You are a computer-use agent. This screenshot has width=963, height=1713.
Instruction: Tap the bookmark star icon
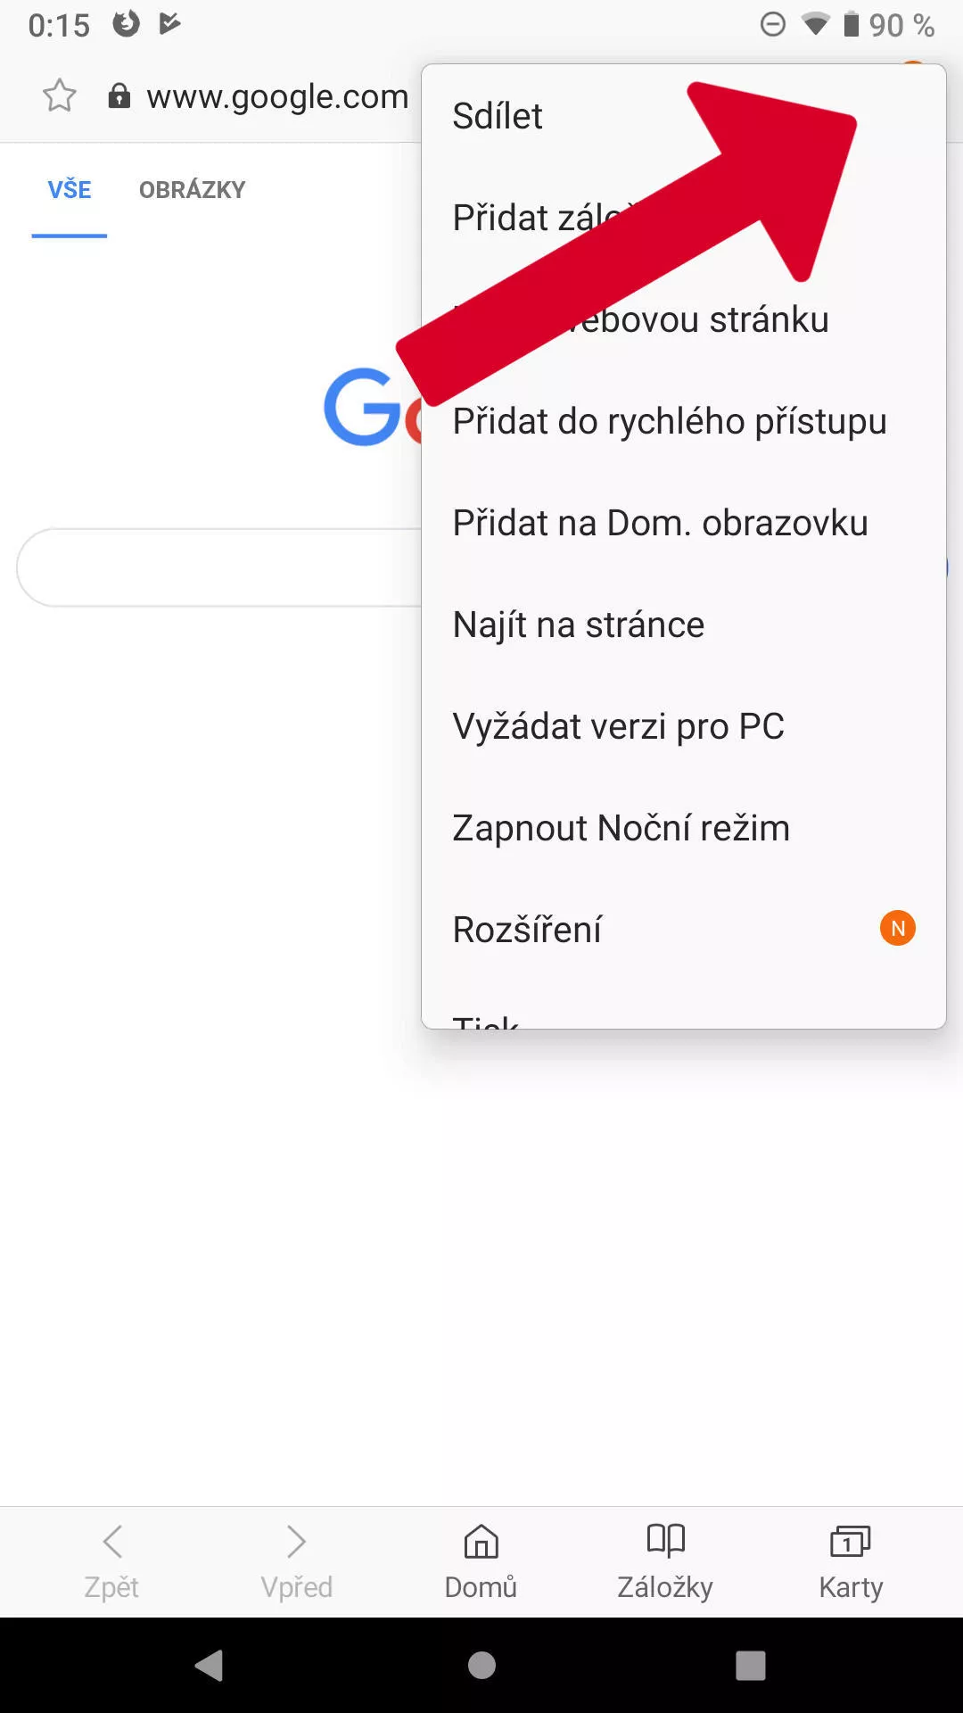(60, 95)
